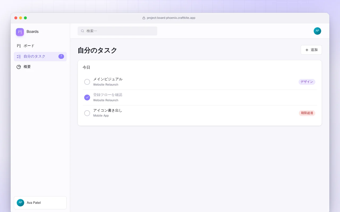Click the lock icon in address bar
The image size is (340, 212).
click(144, 18)
